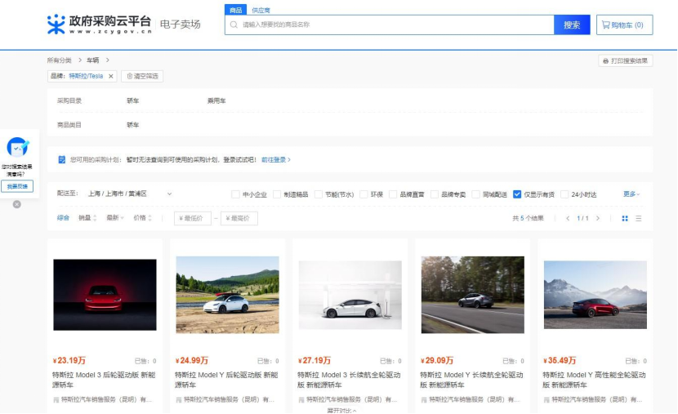Select 轿车 under 商品类目
This screenshot has width=678, height=414.
click(133, 125)
